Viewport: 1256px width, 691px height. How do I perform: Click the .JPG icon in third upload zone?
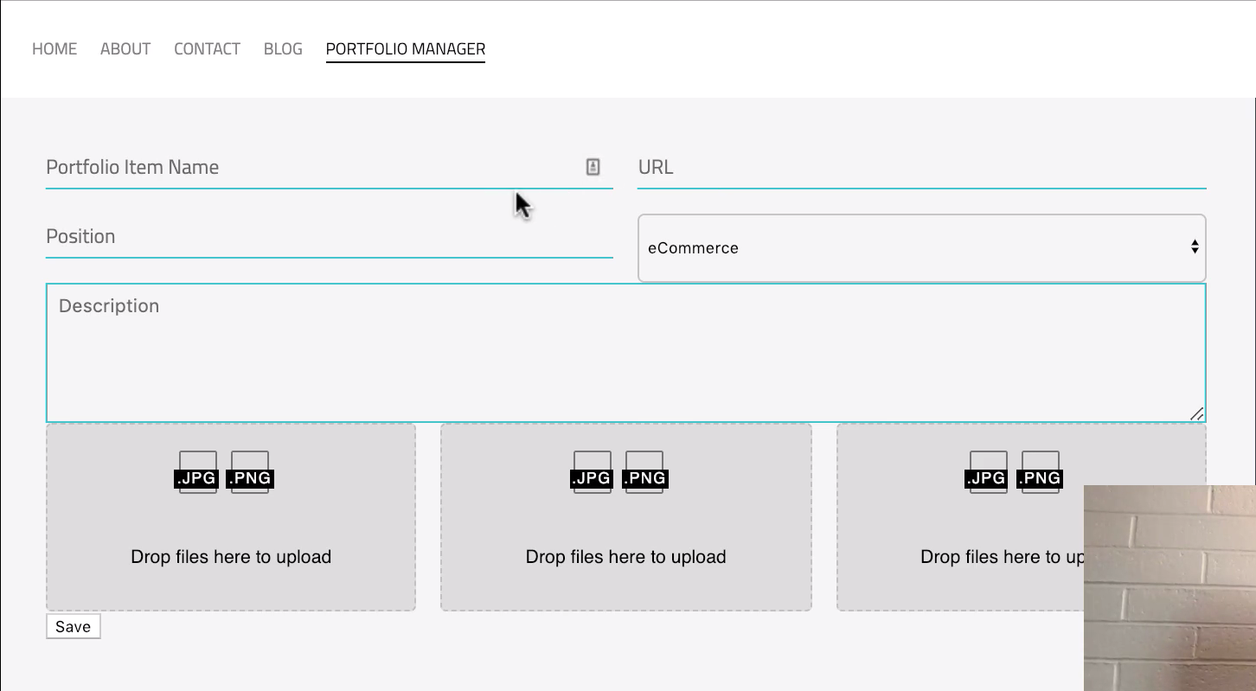[x=988, y=472]
